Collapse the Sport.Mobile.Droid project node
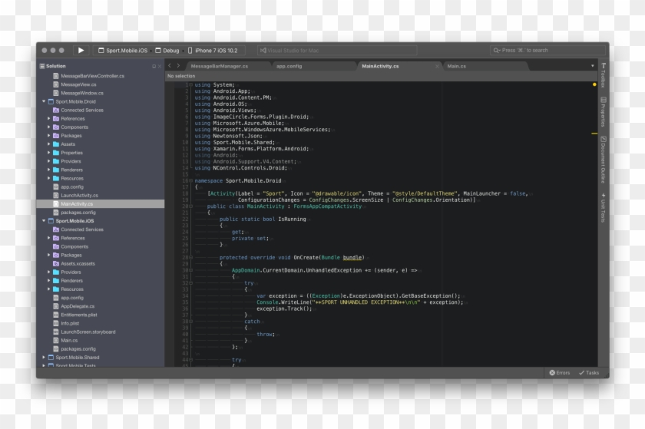Image resolution: width=645 pixels, height=429 pixels. 44,101
